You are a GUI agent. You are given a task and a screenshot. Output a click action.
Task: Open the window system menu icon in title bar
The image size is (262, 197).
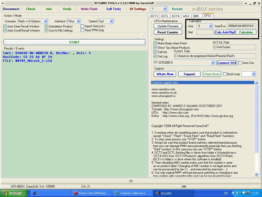click(x=3, y=3)
